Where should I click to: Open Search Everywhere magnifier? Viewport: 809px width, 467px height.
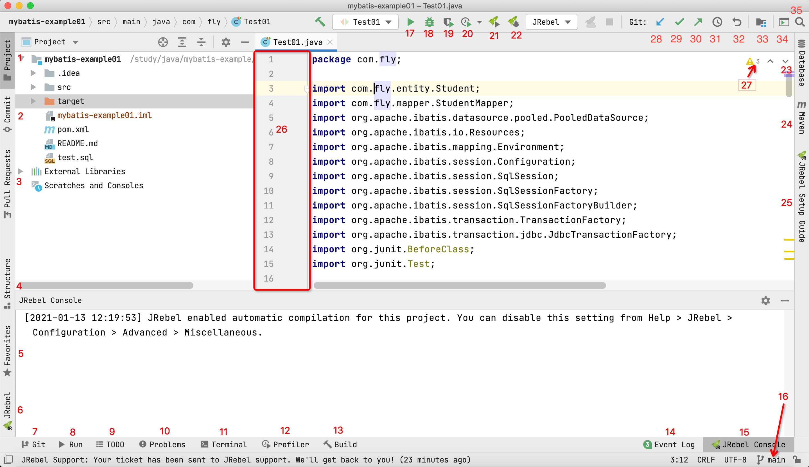point(800,22)
